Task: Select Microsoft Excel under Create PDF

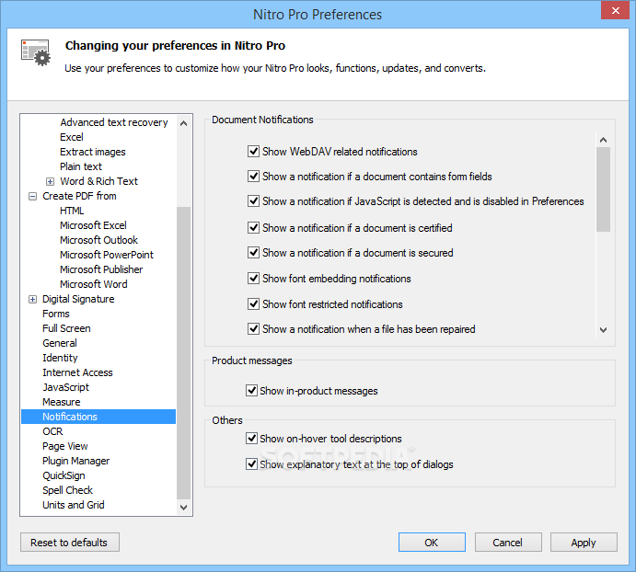Action: [x=93, y=225]
